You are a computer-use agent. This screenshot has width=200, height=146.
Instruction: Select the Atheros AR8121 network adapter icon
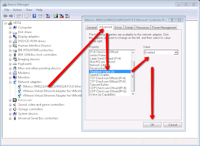(x=20, y=87)
